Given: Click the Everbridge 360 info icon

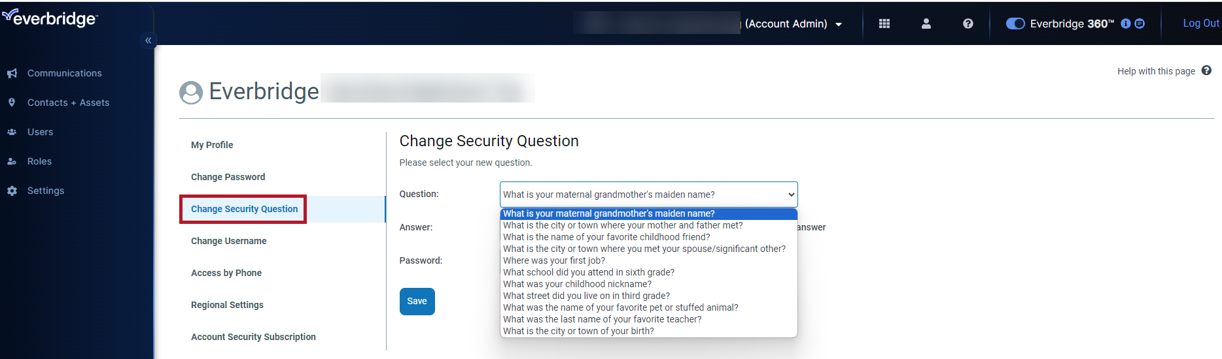Looking at the screenshot, I should tap(1125, 23).
